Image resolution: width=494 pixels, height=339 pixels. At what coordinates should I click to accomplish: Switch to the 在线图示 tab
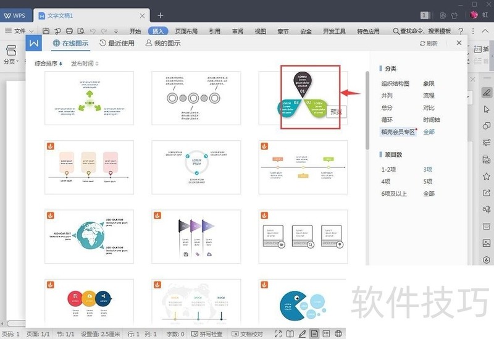[70, 43]
